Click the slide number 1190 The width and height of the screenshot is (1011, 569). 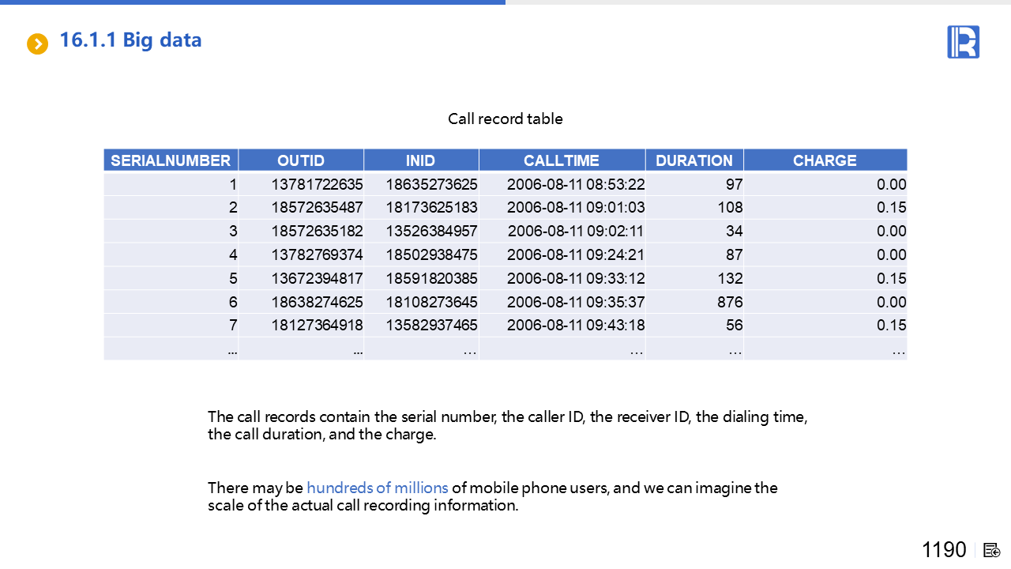coord(944,550)
